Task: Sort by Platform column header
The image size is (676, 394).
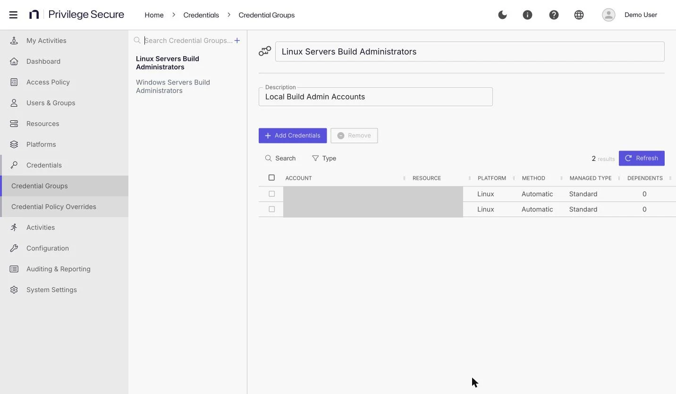Action: point(491,178)
